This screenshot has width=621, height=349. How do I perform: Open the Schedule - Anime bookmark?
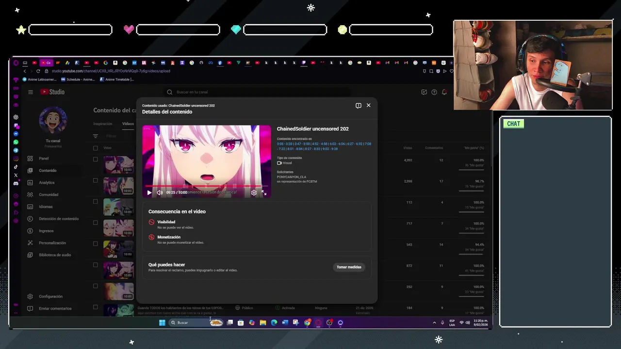[x=78, y=79]
